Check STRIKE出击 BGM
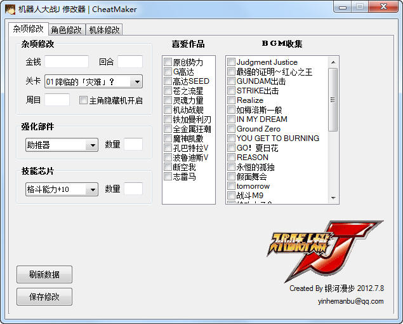This screenshot has height=324, width=403. click(x=231, y=91)
